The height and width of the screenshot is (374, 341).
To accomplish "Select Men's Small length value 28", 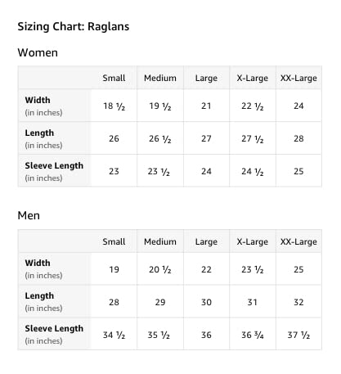I will pyautogui.click(x=114, y=302).
